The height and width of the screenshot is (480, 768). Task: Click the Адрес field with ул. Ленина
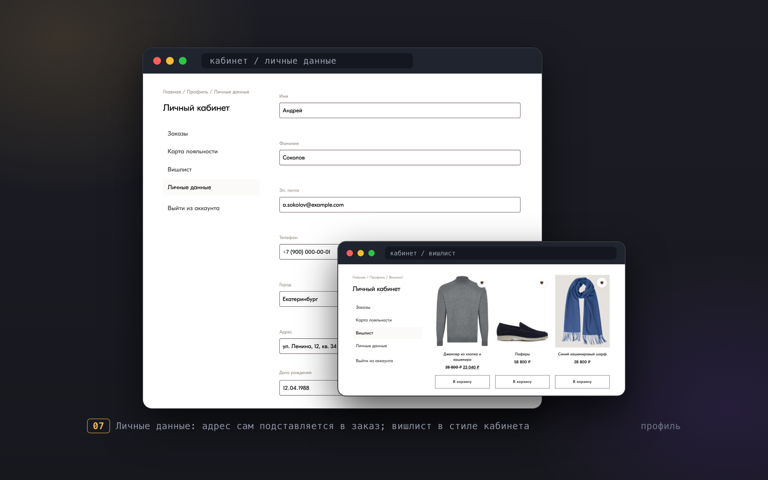[308, 346]
